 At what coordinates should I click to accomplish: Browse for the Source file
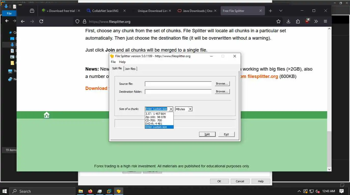tap(222, 84)
